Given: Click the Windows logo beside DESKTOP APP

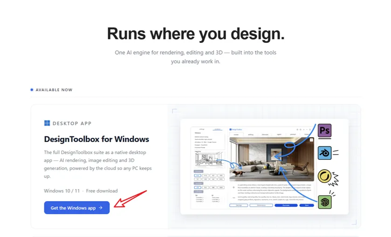Looking at the screenshot, I should 47,123.
